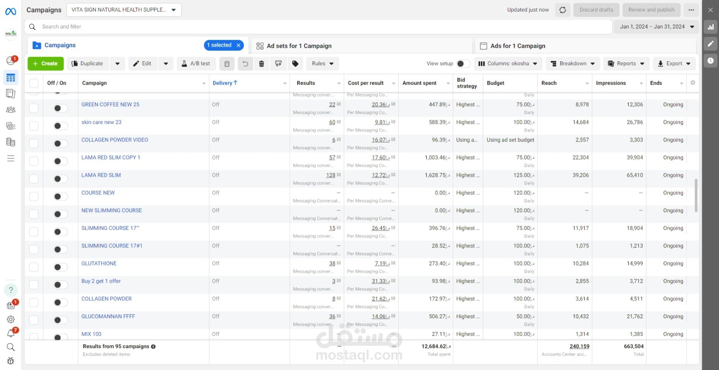Toggle the View setup switch

pos(463,64)
